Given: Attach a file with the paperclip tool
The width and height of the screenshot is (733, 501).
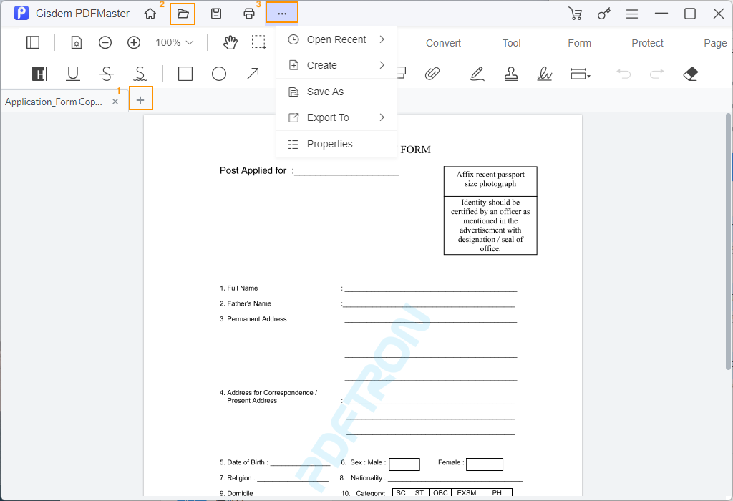Looking at the screenshot, I should tap(432, 73).
